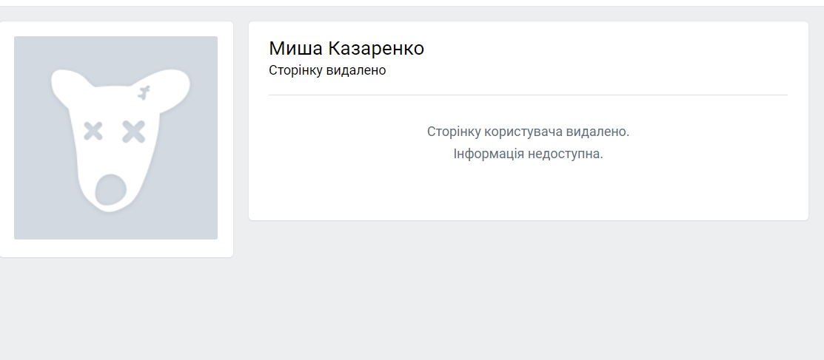The image size is (824, 360).
Task: Click the dog's right X-shaped eye
Action: [x=134, y=132]
